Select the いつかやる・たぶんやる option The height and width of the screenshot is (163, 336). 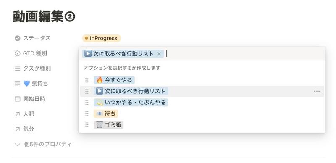131,103
